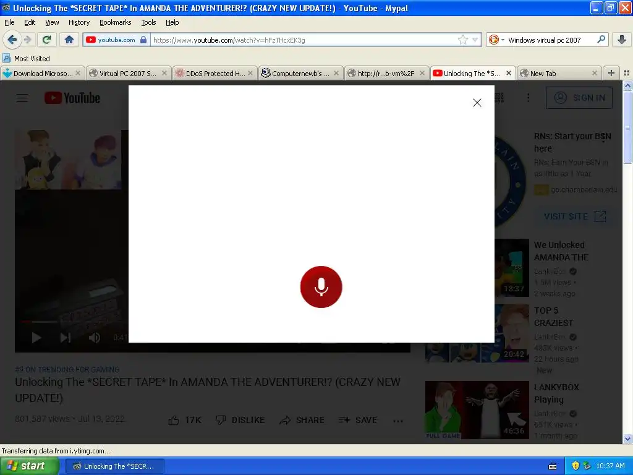Screen dimensions: 633x475
Task: Go to the browser home page
Action: [x=69, y=40]
